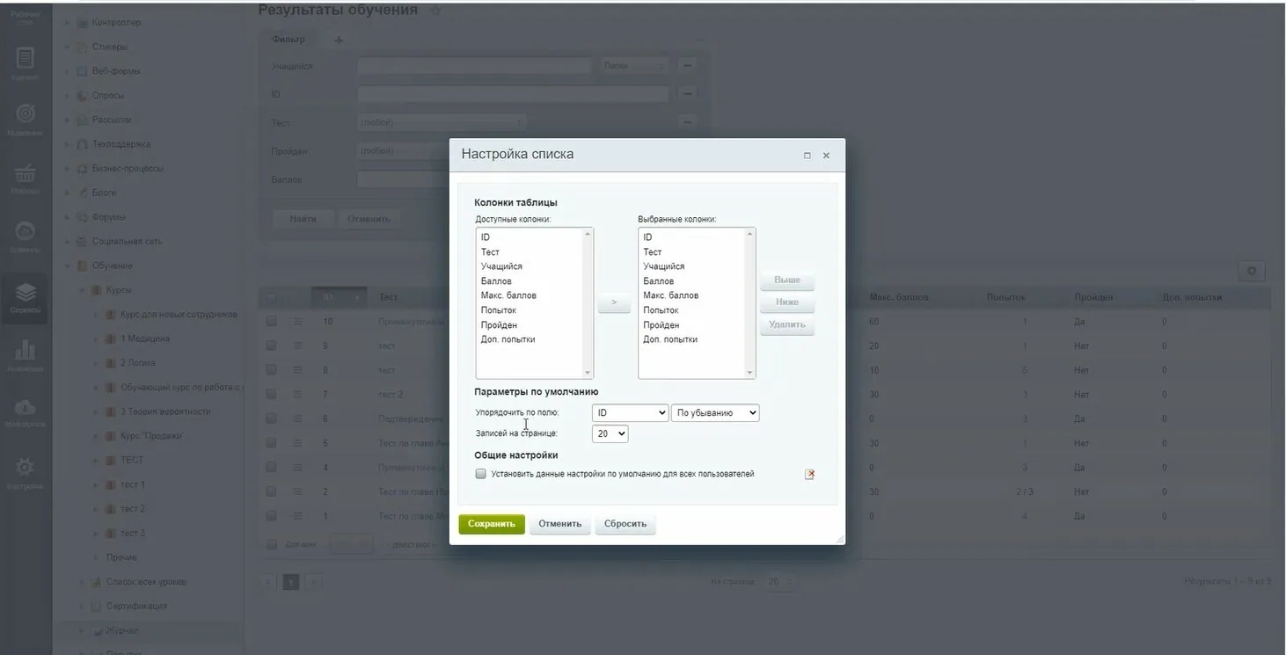The height and width of the screenshot is (655, 1286).
Task: Click the plus icon next to the Фильтр tab
Action: pyautogui.click(x=339, y=40)
